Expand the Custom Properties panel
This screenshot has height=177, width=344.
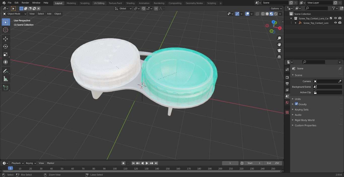point(305,125)
